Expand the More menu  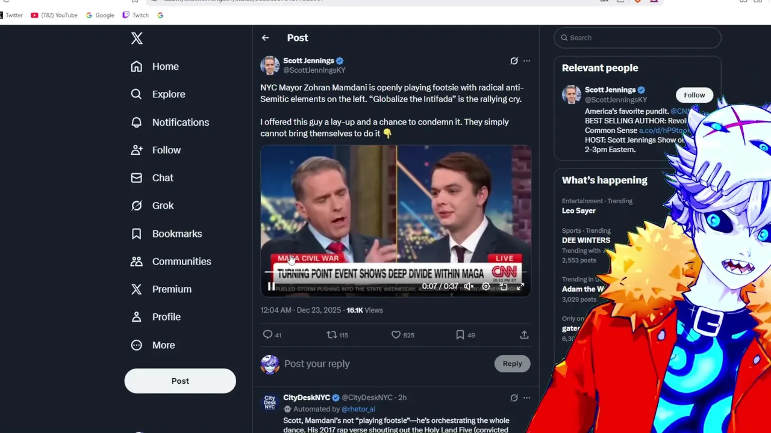[152, 345]
